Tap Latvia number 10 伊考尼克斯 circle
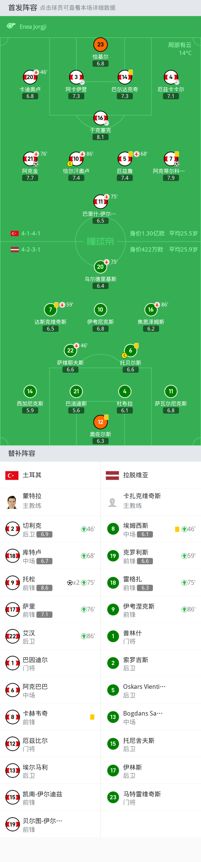 point(100,309)
